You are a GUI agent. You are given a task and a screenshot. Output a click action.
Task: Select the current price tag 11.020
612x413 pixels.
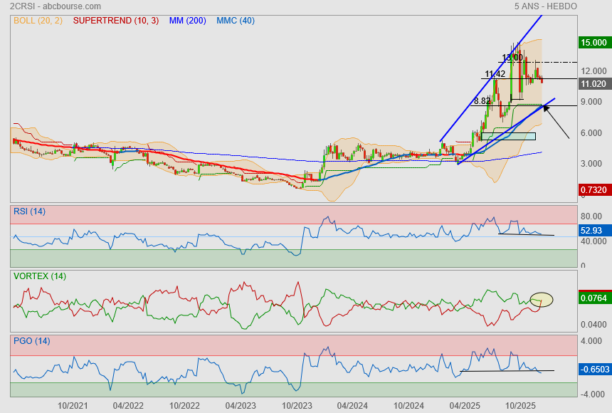pyautogui.click(x=592, y=84)
